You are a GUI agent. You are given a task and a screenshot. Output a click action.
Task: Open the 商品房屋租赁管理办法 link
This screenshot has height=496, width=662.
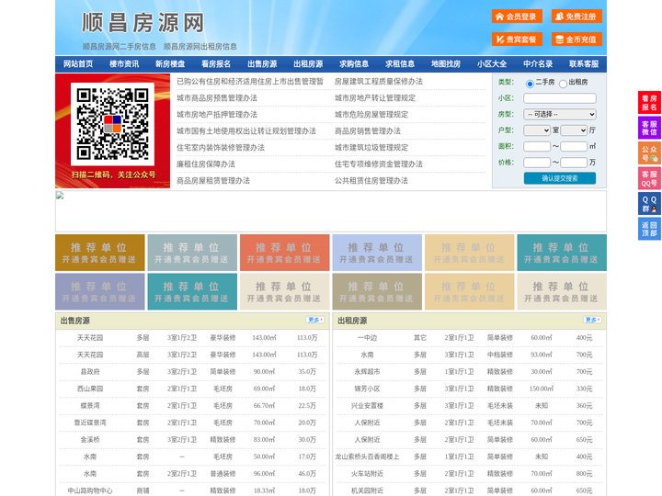[x=213, y=181]
